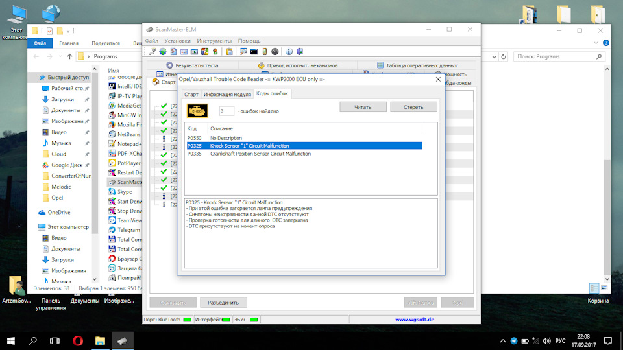Open Привод исполнит. механизмов tab
Image resolution: width=623 pixels, height=350 pixels.
[x=298, y=65]
